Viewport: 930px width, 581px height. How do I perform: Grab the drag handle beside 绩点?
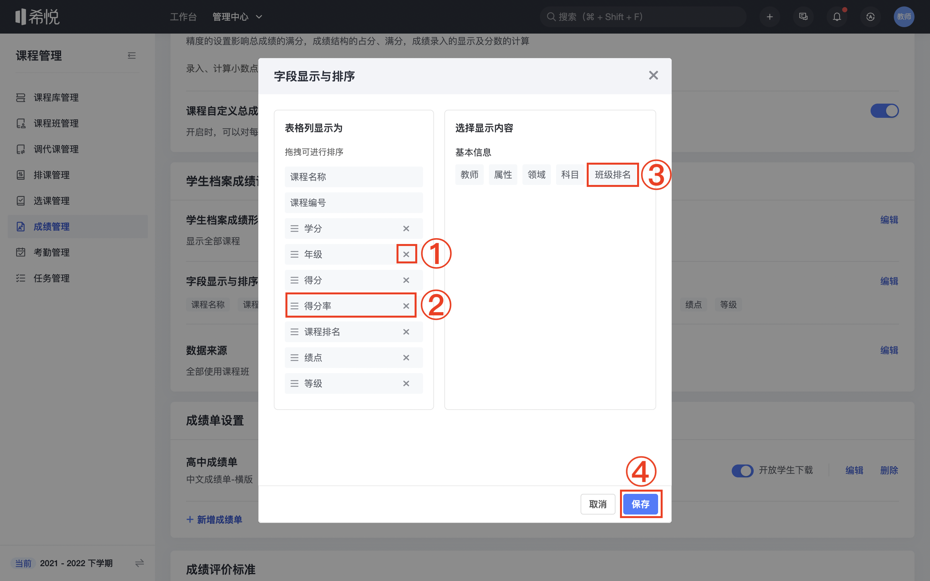coord(294,357)
